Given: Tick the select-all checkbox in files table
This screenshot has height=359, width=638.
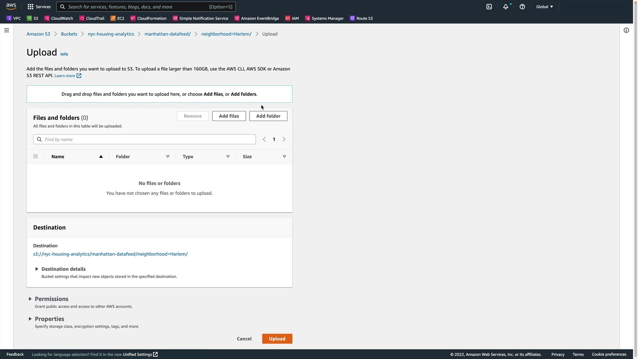Looking at the screenshot, I should coord(36,156).
